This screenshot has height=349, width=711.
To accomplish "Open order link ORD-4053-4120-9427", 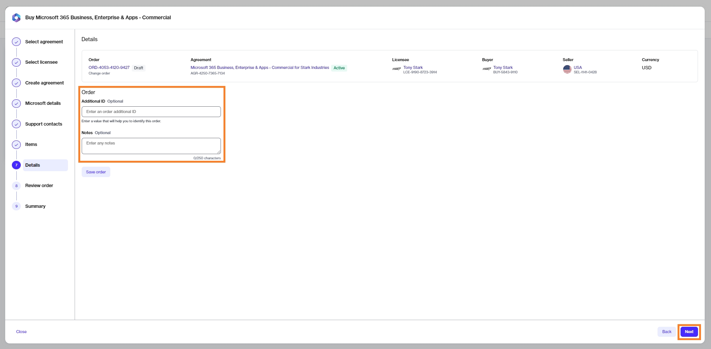I will point(109,67).
